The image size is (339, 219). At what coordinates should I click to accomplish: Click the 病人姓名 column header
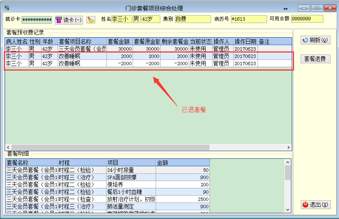click(17, 41)
